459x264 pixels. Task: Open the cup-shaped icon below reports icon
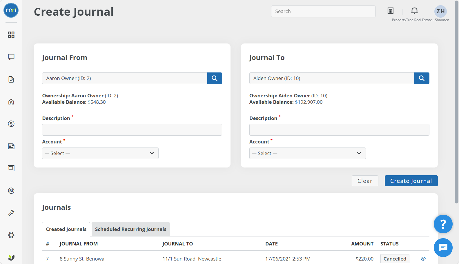tap(11, 168)
